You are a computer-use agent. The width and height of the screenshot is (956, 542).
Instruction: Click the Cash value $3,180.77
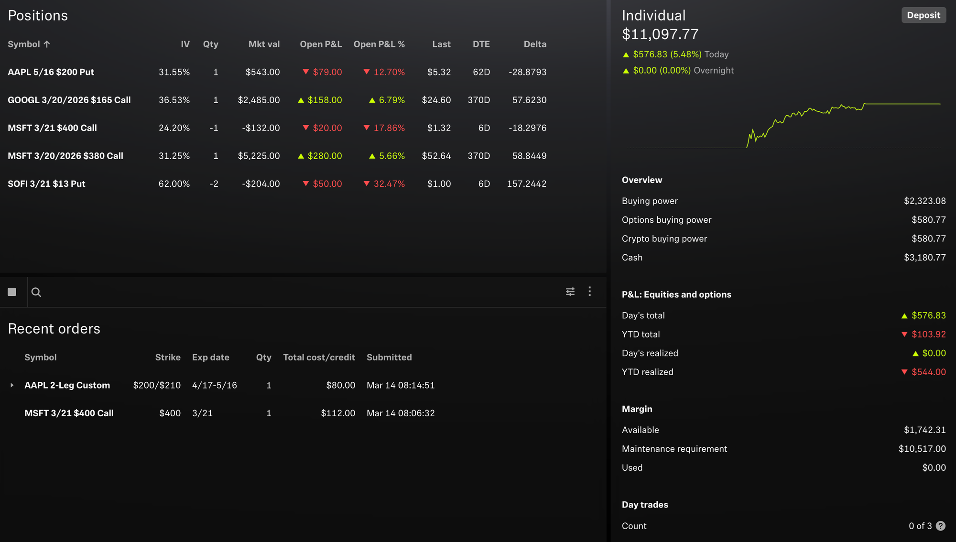(x=924, y=258)
